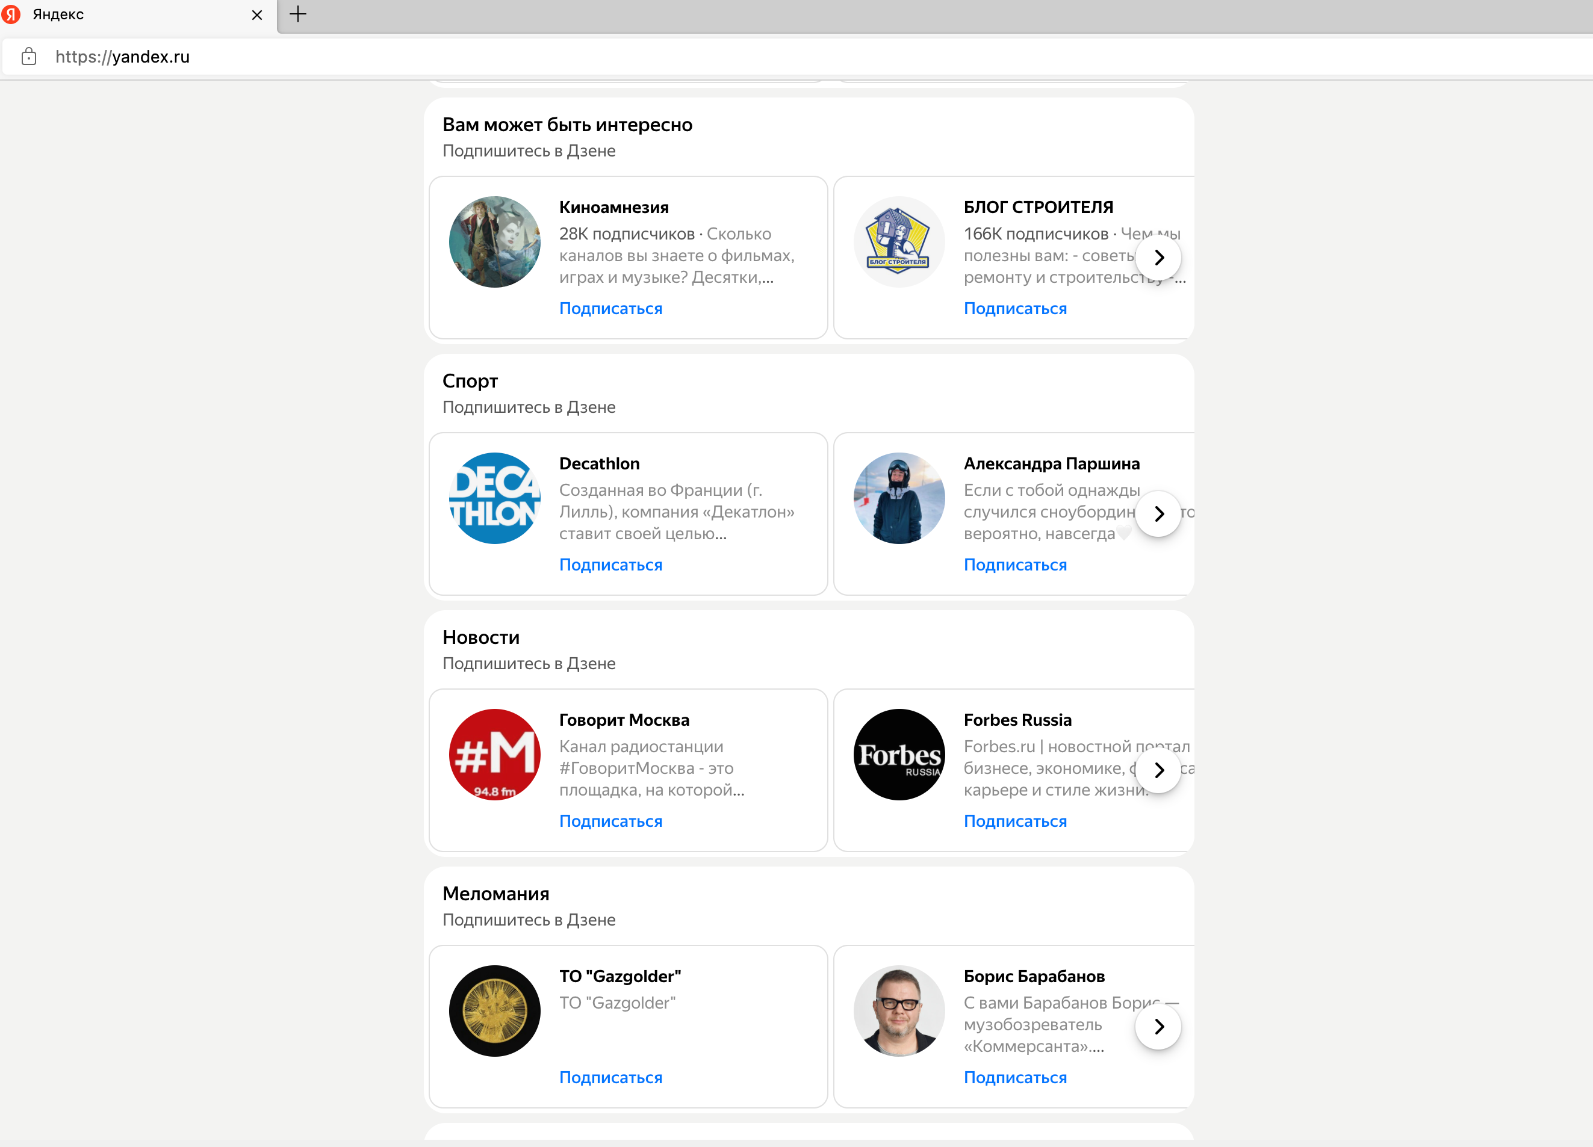The width and height of the screenshot is (1593, 1147).
Task: Subscribe to Forbes Russia via Подписаться link
Action: coord(1015,821)
